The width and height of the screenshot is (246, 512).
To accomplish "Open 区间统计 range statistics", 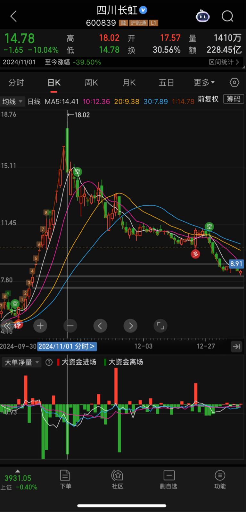I will coord(224,62).
